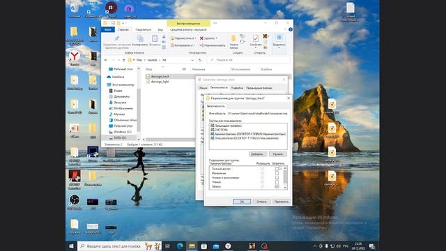
Task: Click Explorer search field
Action: pyautogui.click(x=249, y=60)
